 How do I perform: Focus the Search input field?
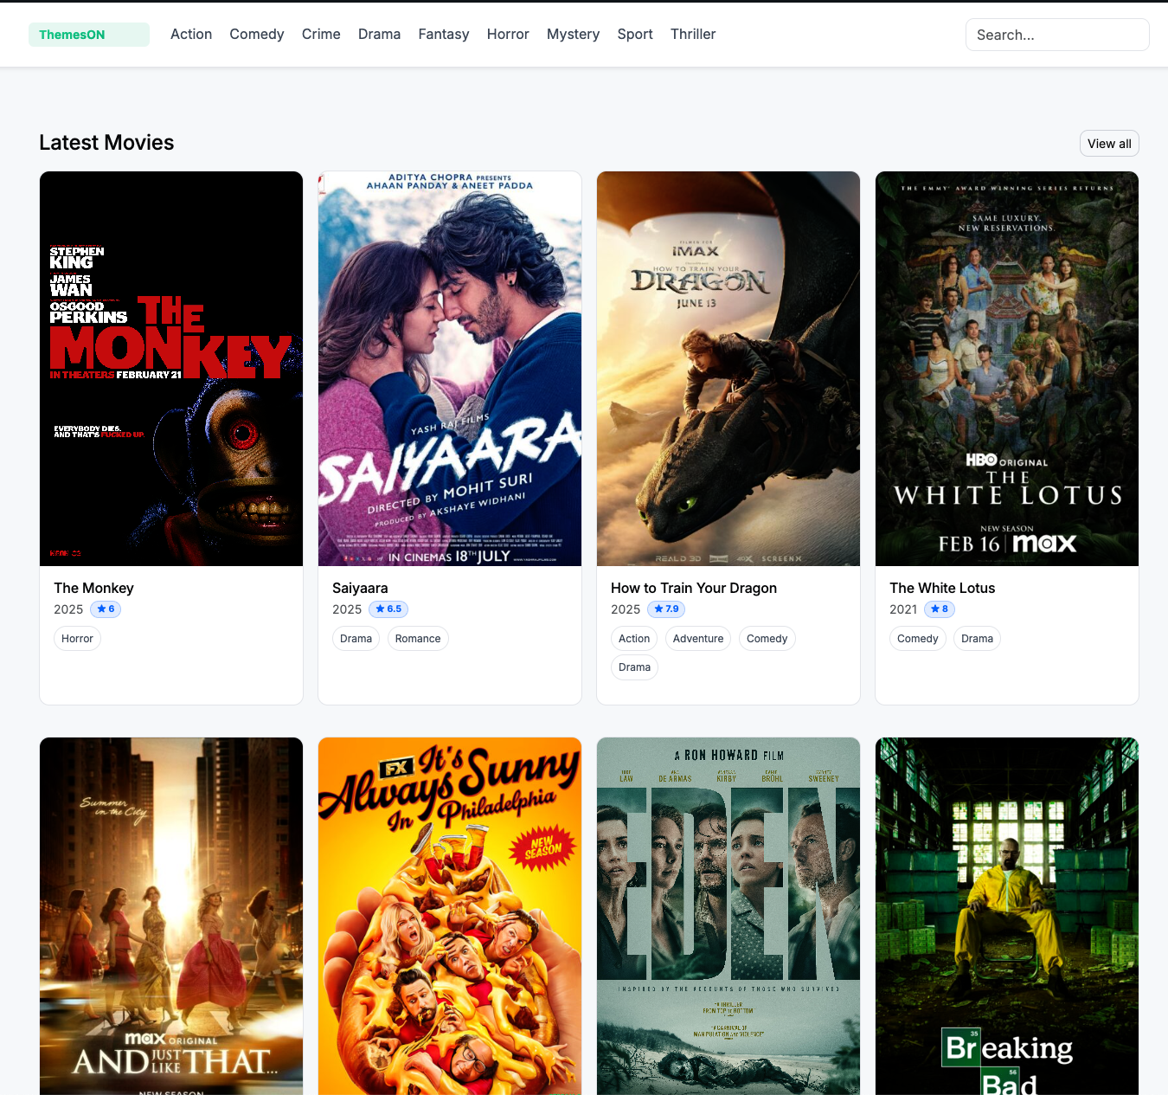pyautogui.click(x=1057, y=35)
